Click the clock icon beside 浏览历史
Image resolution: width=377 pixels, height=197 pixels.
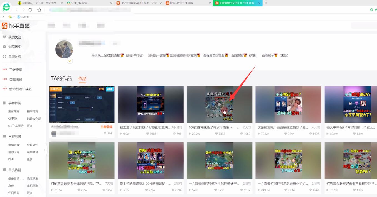(4, 47)
